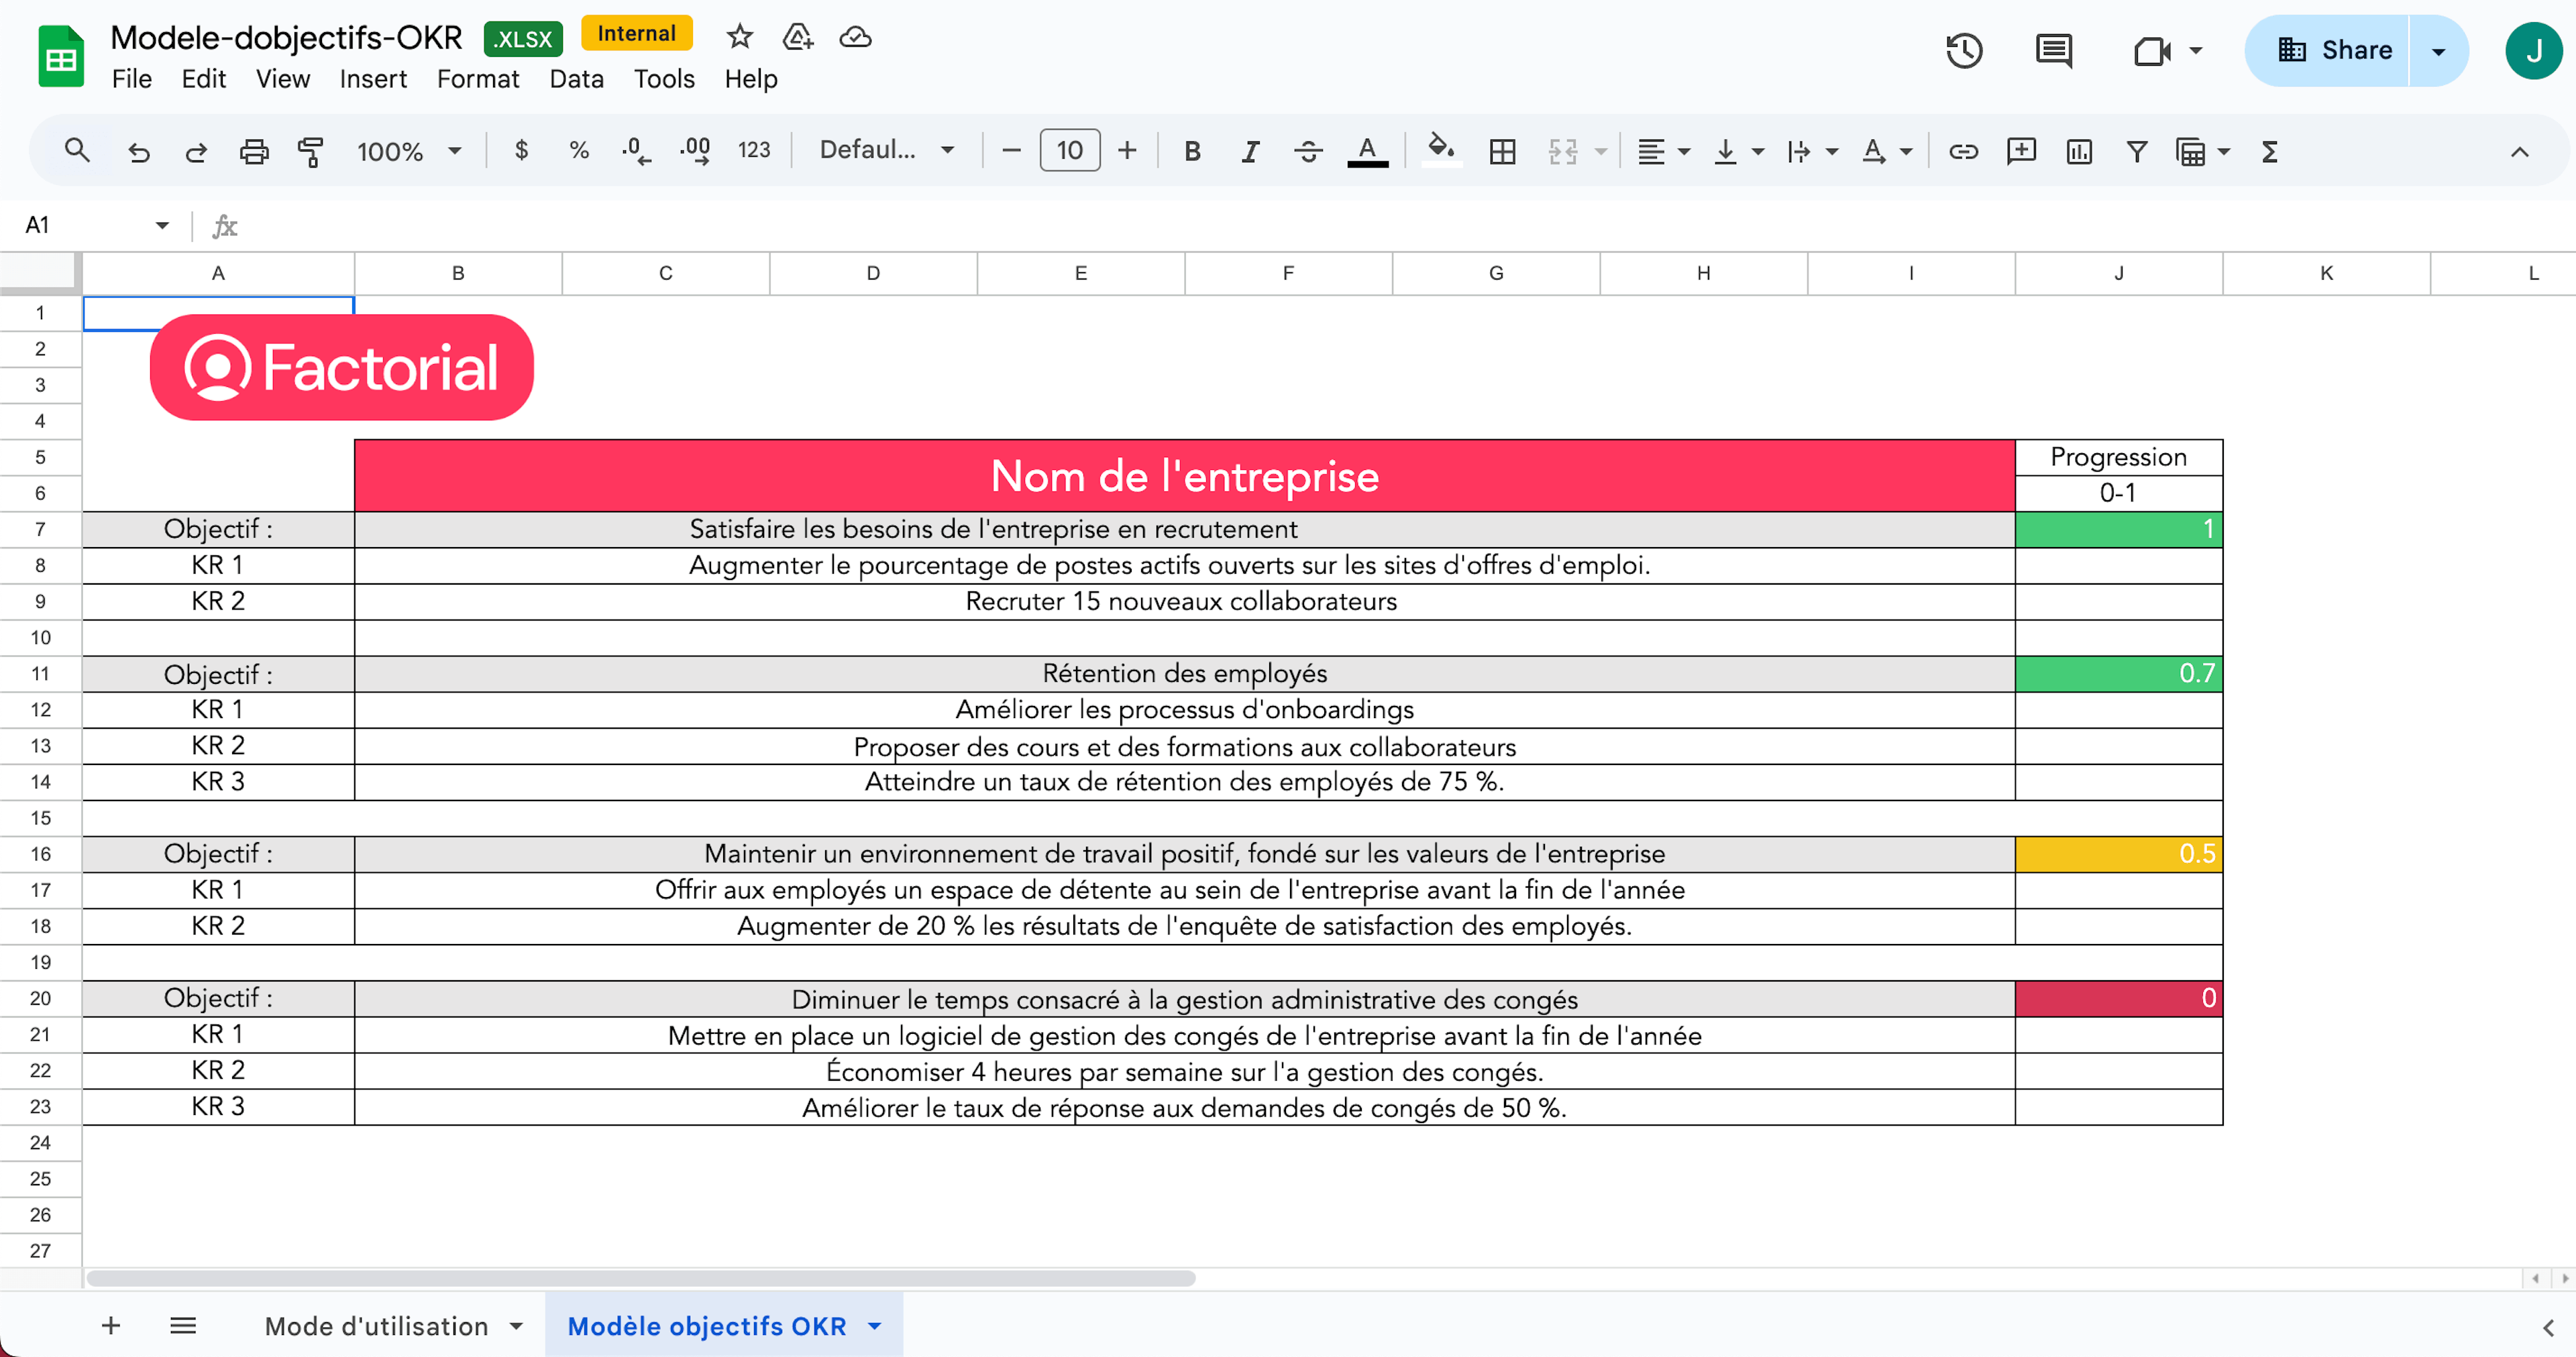The image size is (2576, 1357).
Task: Click the merge cells icon
Action: coord(1563,151)
